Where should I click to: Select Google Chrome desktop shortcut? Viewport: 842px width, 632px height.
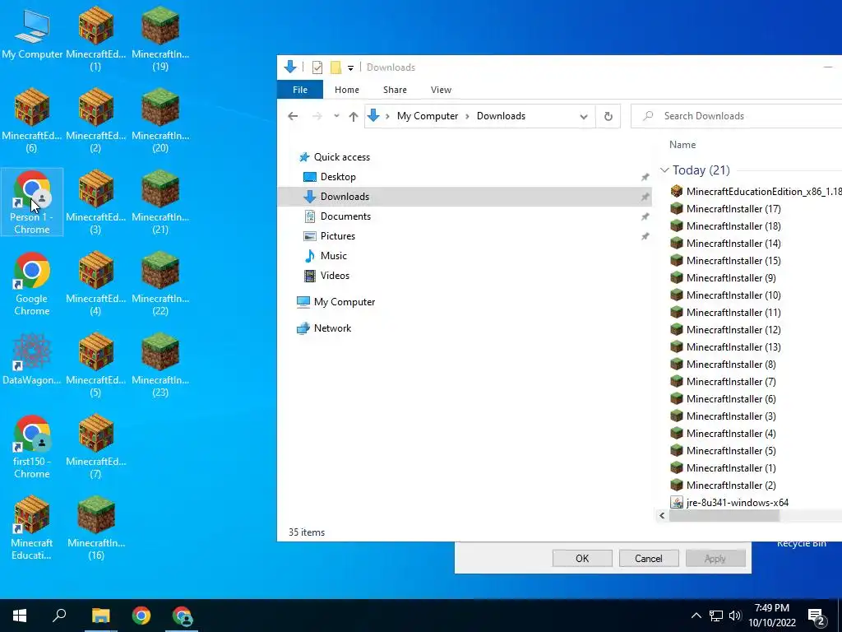click(32, 283)
